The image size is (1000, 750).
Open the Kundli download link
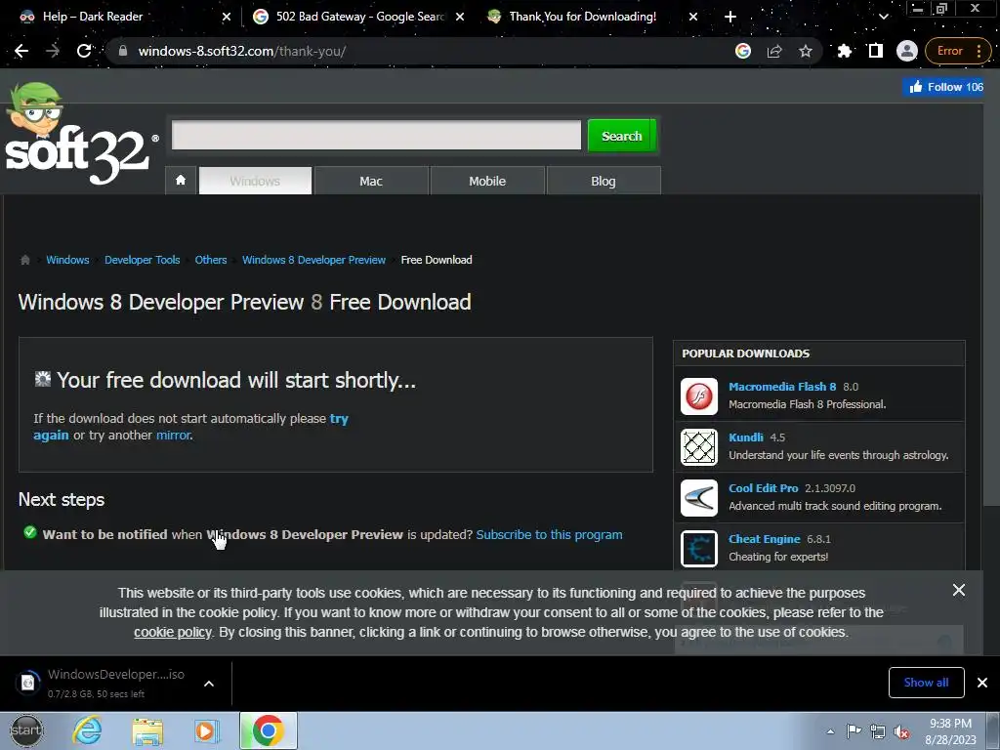[745, 437]
